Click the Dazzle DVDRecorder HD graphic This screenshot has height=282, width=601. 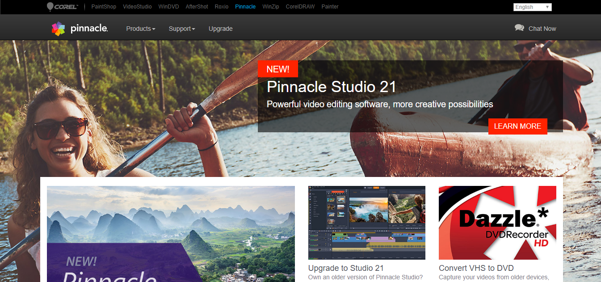pyautogui.click(x=497, y=222)
